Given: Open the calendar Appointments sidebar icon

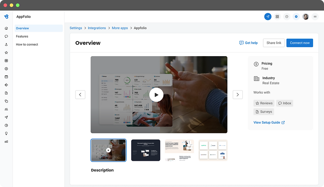Looking at the screenshot, I should 6,77.
